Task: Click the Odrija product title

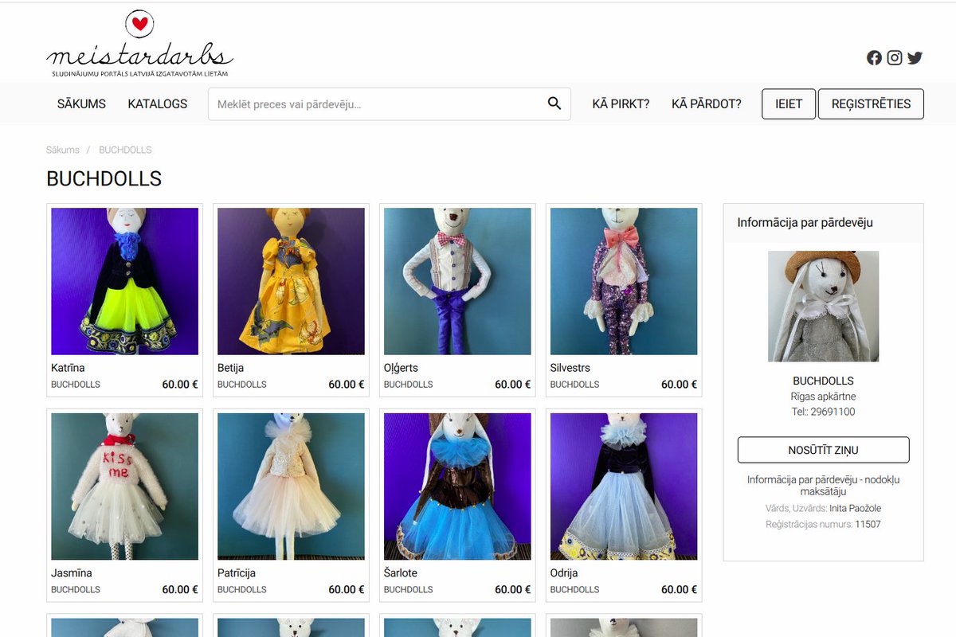Action: click(564, 573)
